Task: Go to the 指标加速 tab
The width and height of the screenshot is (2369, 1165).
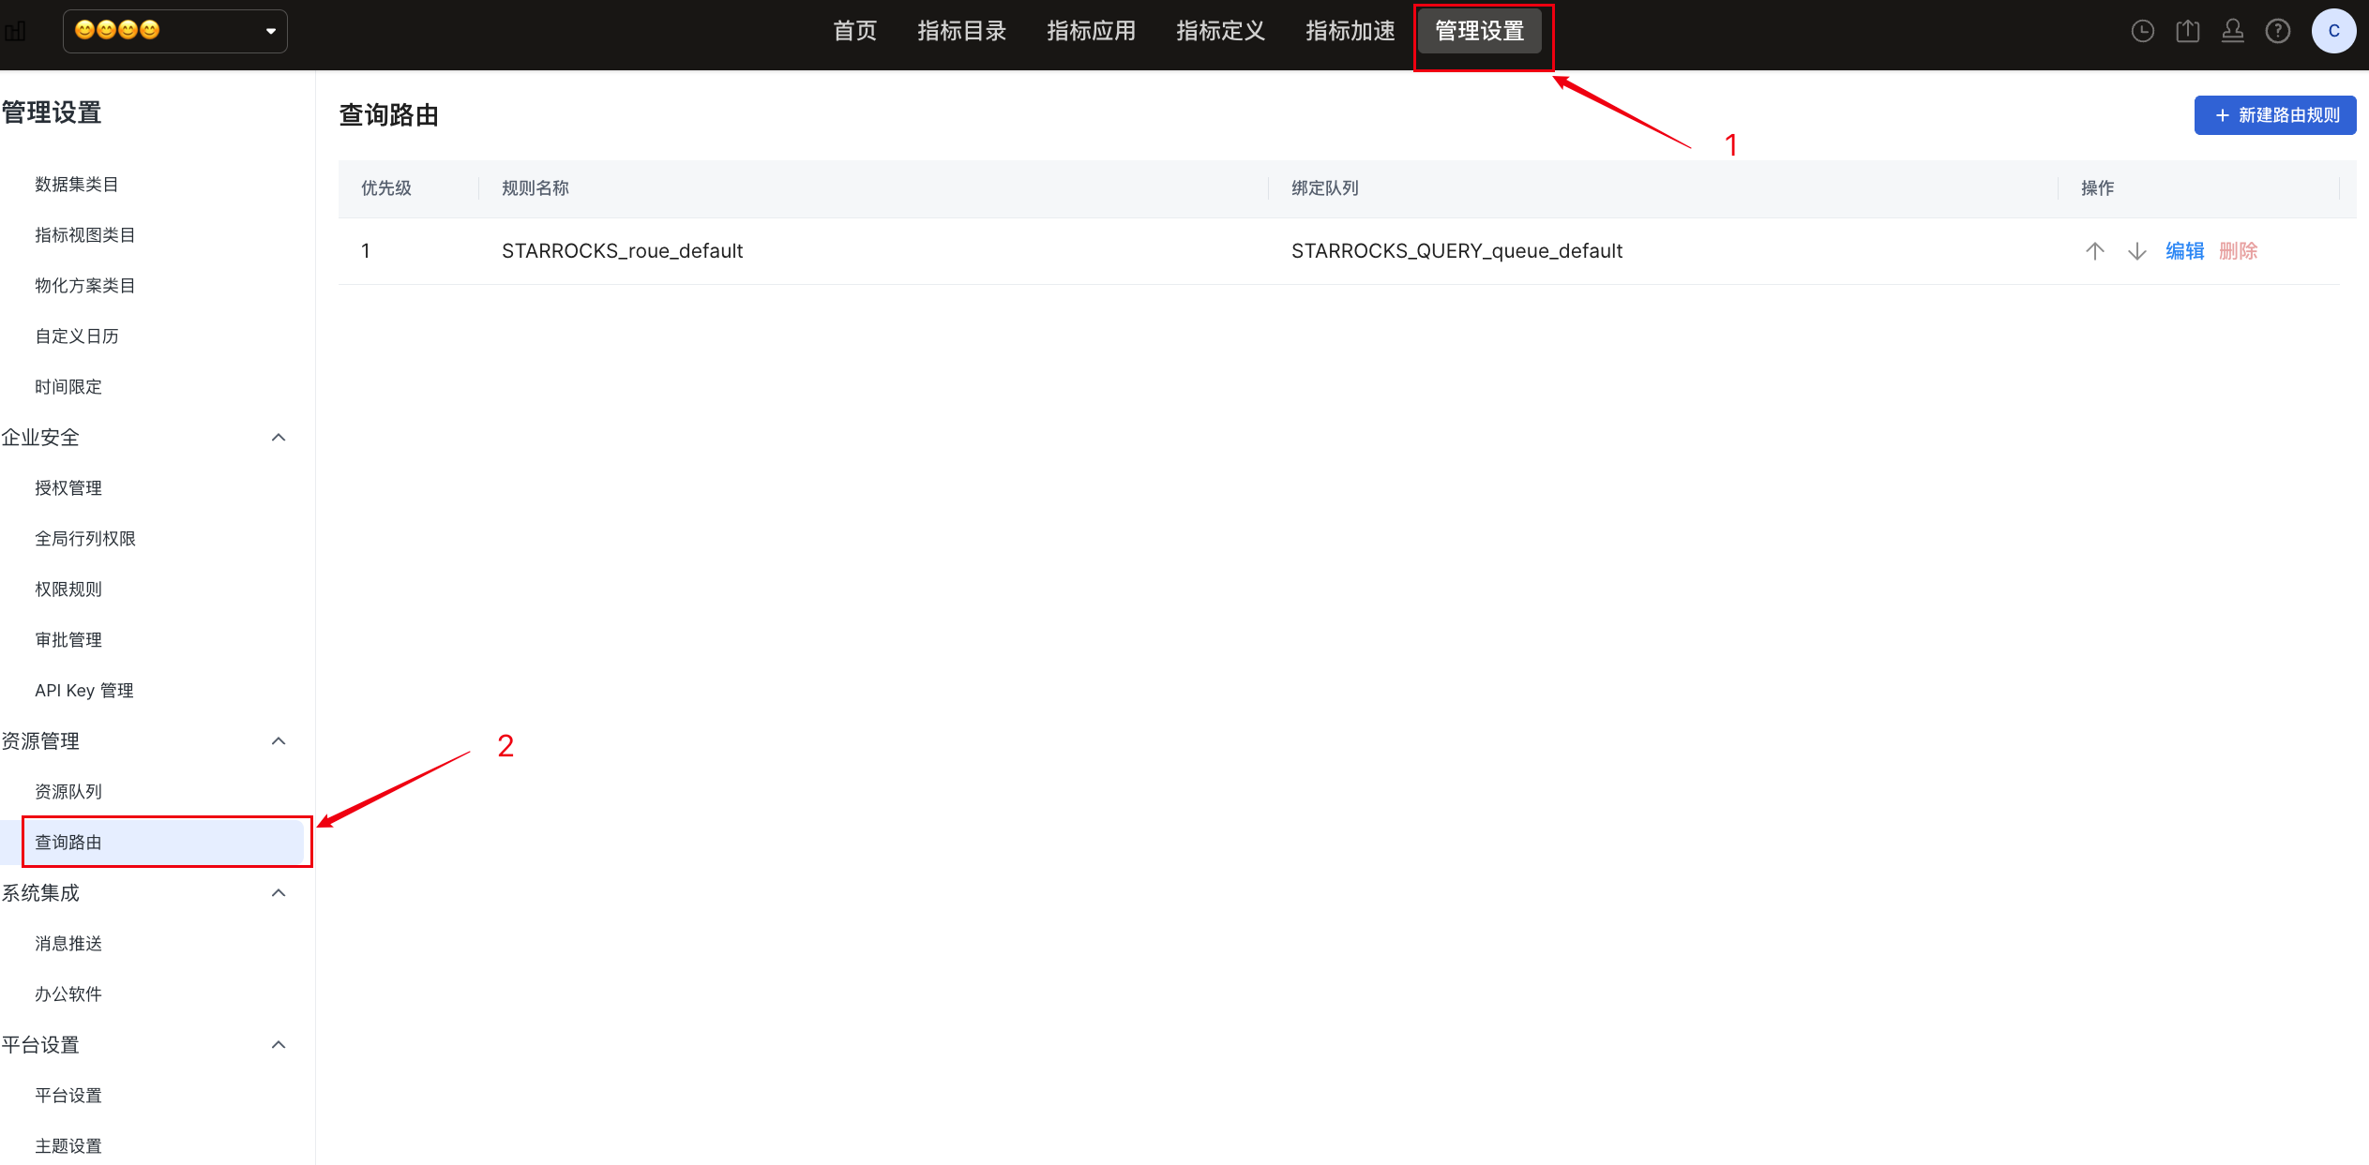Action: coord(1350,31)
